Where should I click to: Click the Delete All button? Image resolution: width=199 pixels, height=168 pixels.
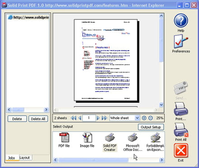(x=38, y=119)
